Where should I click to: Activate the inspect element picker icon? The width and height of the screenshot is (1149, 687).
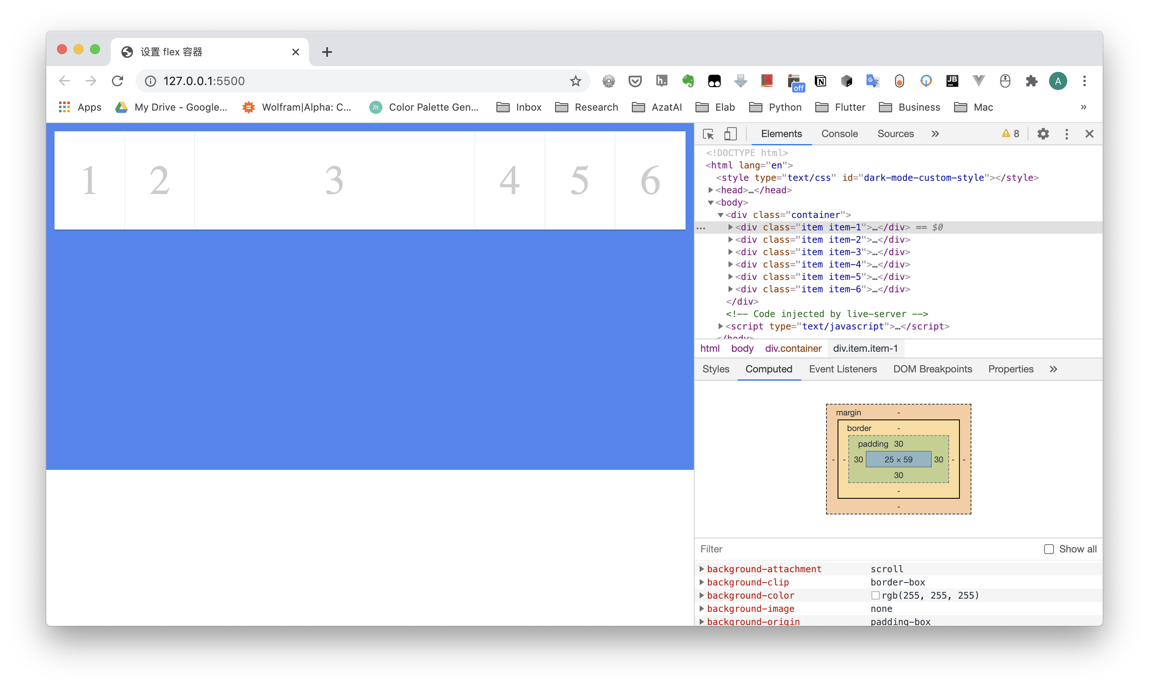tap(708, 134)
